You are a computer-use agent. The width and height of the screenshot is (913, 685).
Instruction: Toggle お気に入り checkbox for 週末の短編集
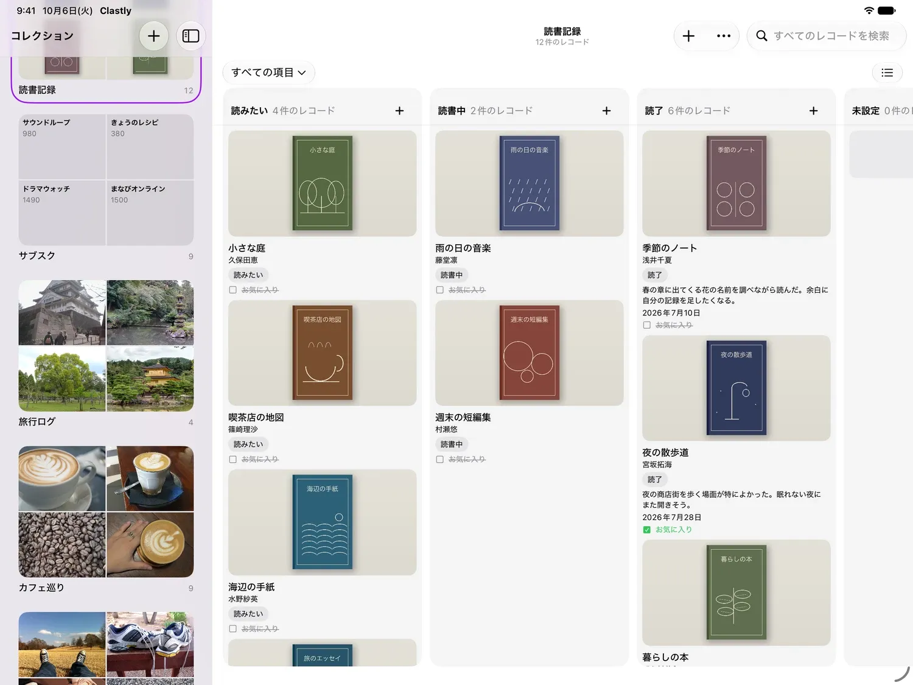tap(439, 459)
